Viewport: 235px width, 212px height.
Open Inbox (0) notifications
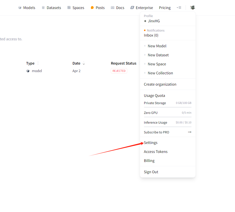click(151, 35)
